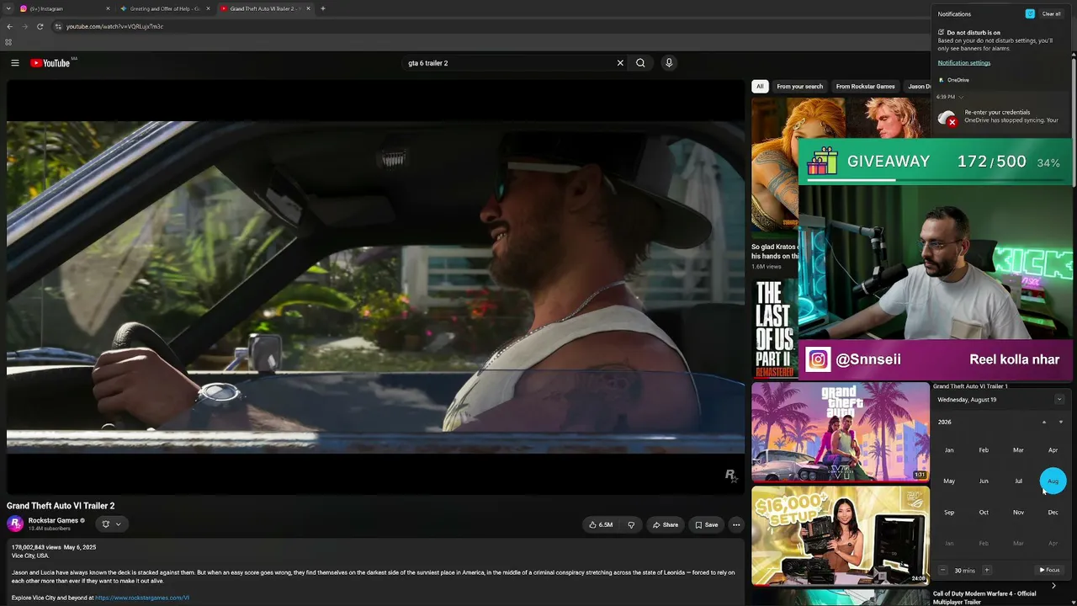Viewport: 1077px width, 606px height.
Task: Increase focus session minutes
Action: [x=987, y=570]
